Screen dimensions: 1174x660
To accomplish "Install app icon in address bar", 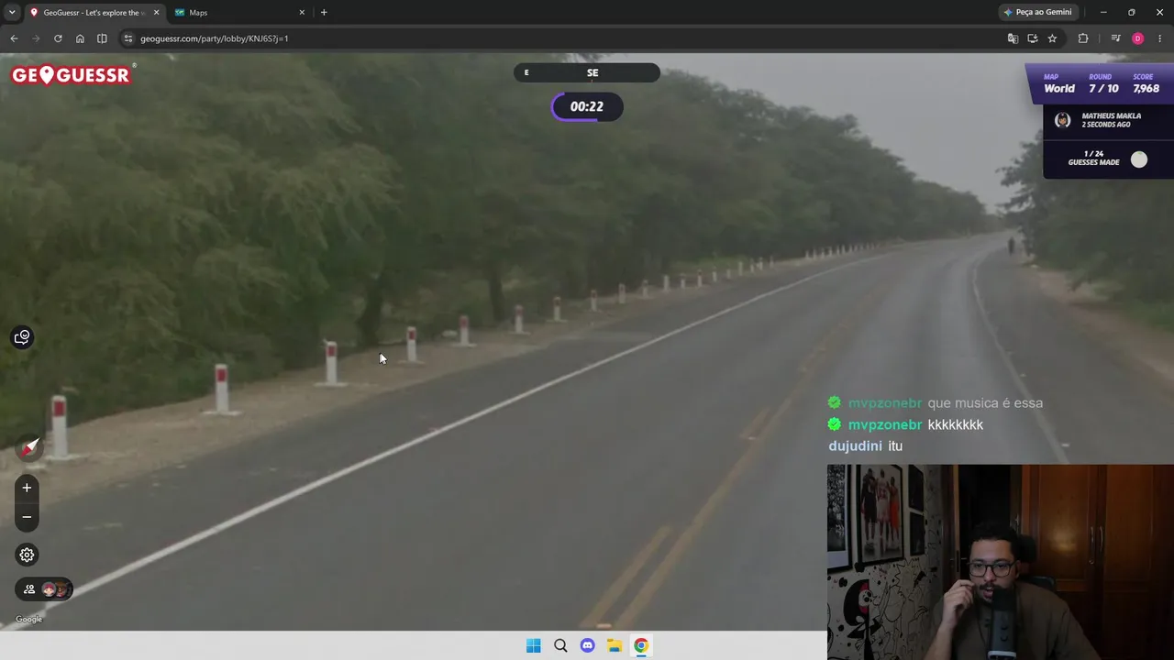I will coord(1033,38).
